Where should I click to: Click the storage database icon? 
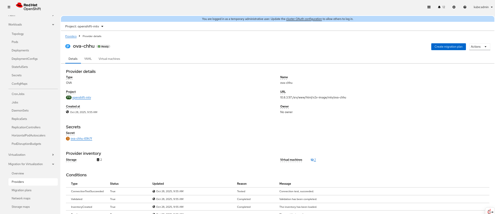point(98,160)
